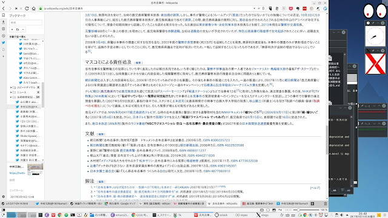This screenshot has height=218, width=388.
Task: Click the 編集 link beside the 文献 heading
Action: pyautogui.click(x=101, y=134)
